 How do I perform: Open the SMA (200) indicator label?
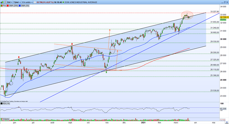point(13,6)
